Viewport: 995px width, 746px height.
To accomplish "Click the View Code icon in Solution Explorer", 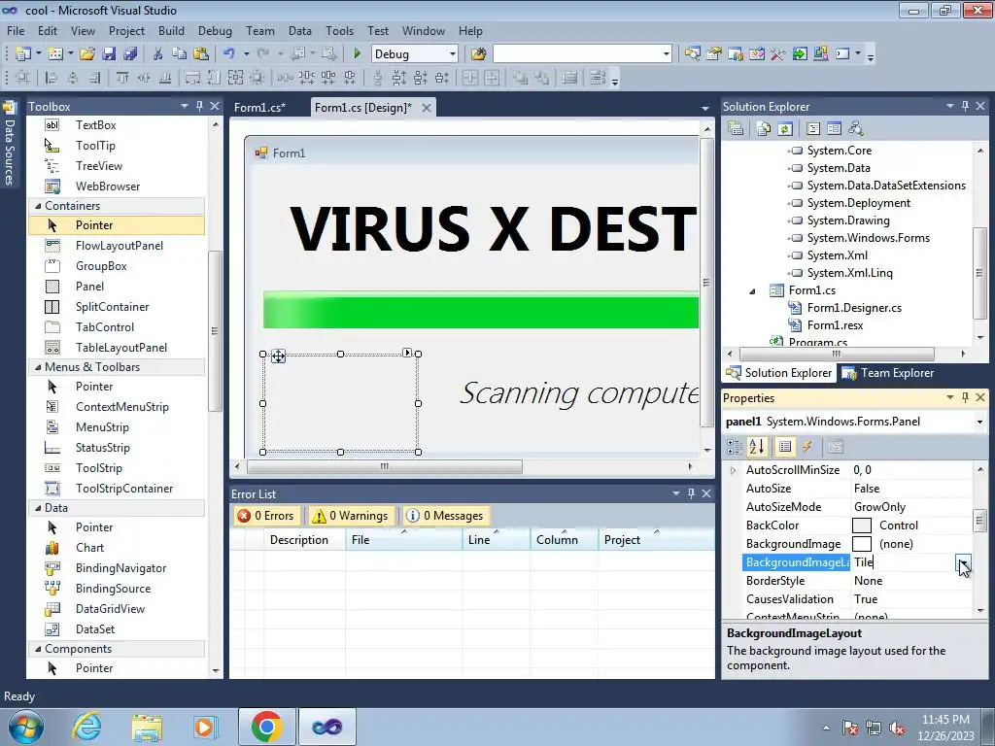I will click(813, 129).
